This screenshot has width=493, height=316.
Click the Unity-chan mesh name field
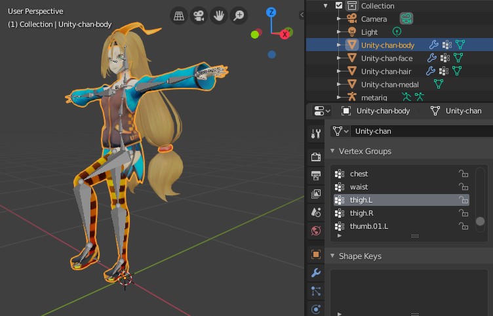422,131
